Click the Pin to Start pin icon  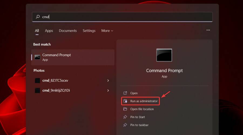(125, 117)
